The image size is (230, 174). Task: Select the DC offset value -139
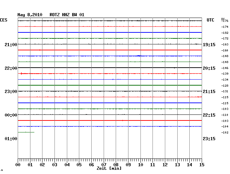click(x=225, y=74)
